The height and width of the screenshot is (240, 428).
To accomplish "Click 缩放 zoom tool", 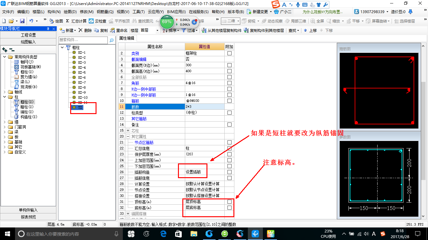I will [333, 21].
